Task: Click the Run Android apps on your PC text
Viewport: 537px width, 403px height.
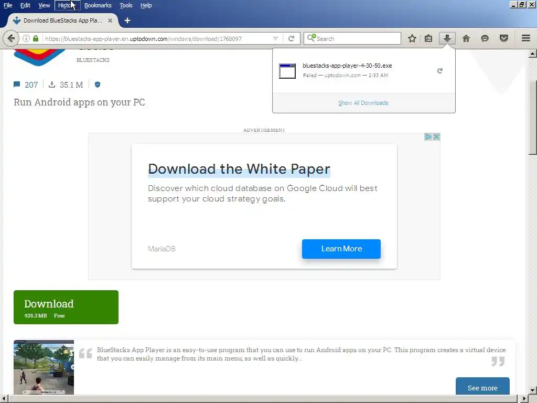Action: (79, 102)
